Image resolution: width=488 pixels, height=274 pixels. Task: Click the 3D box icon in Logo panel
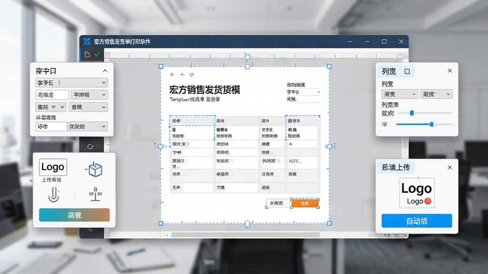pos(94,169)
